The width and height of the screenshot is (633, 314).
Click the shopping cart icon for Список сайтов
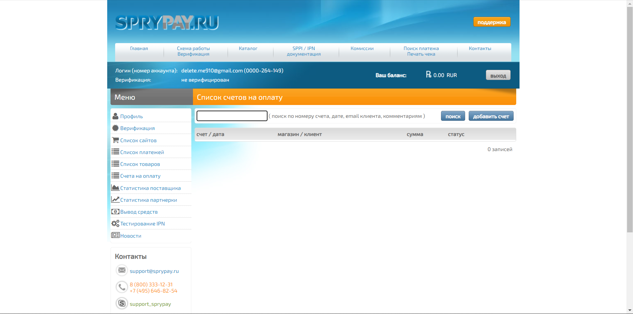click(115, 140)
